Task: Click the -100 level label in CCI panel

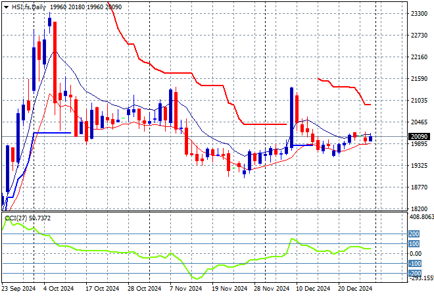Action: [x=414, y=263]
